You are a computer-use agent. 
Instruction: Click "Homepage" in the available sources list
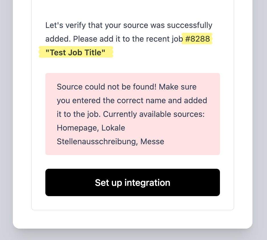click(74, 128)
